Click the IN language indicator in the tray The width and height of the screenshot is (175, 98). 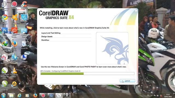tap(148, 95)
